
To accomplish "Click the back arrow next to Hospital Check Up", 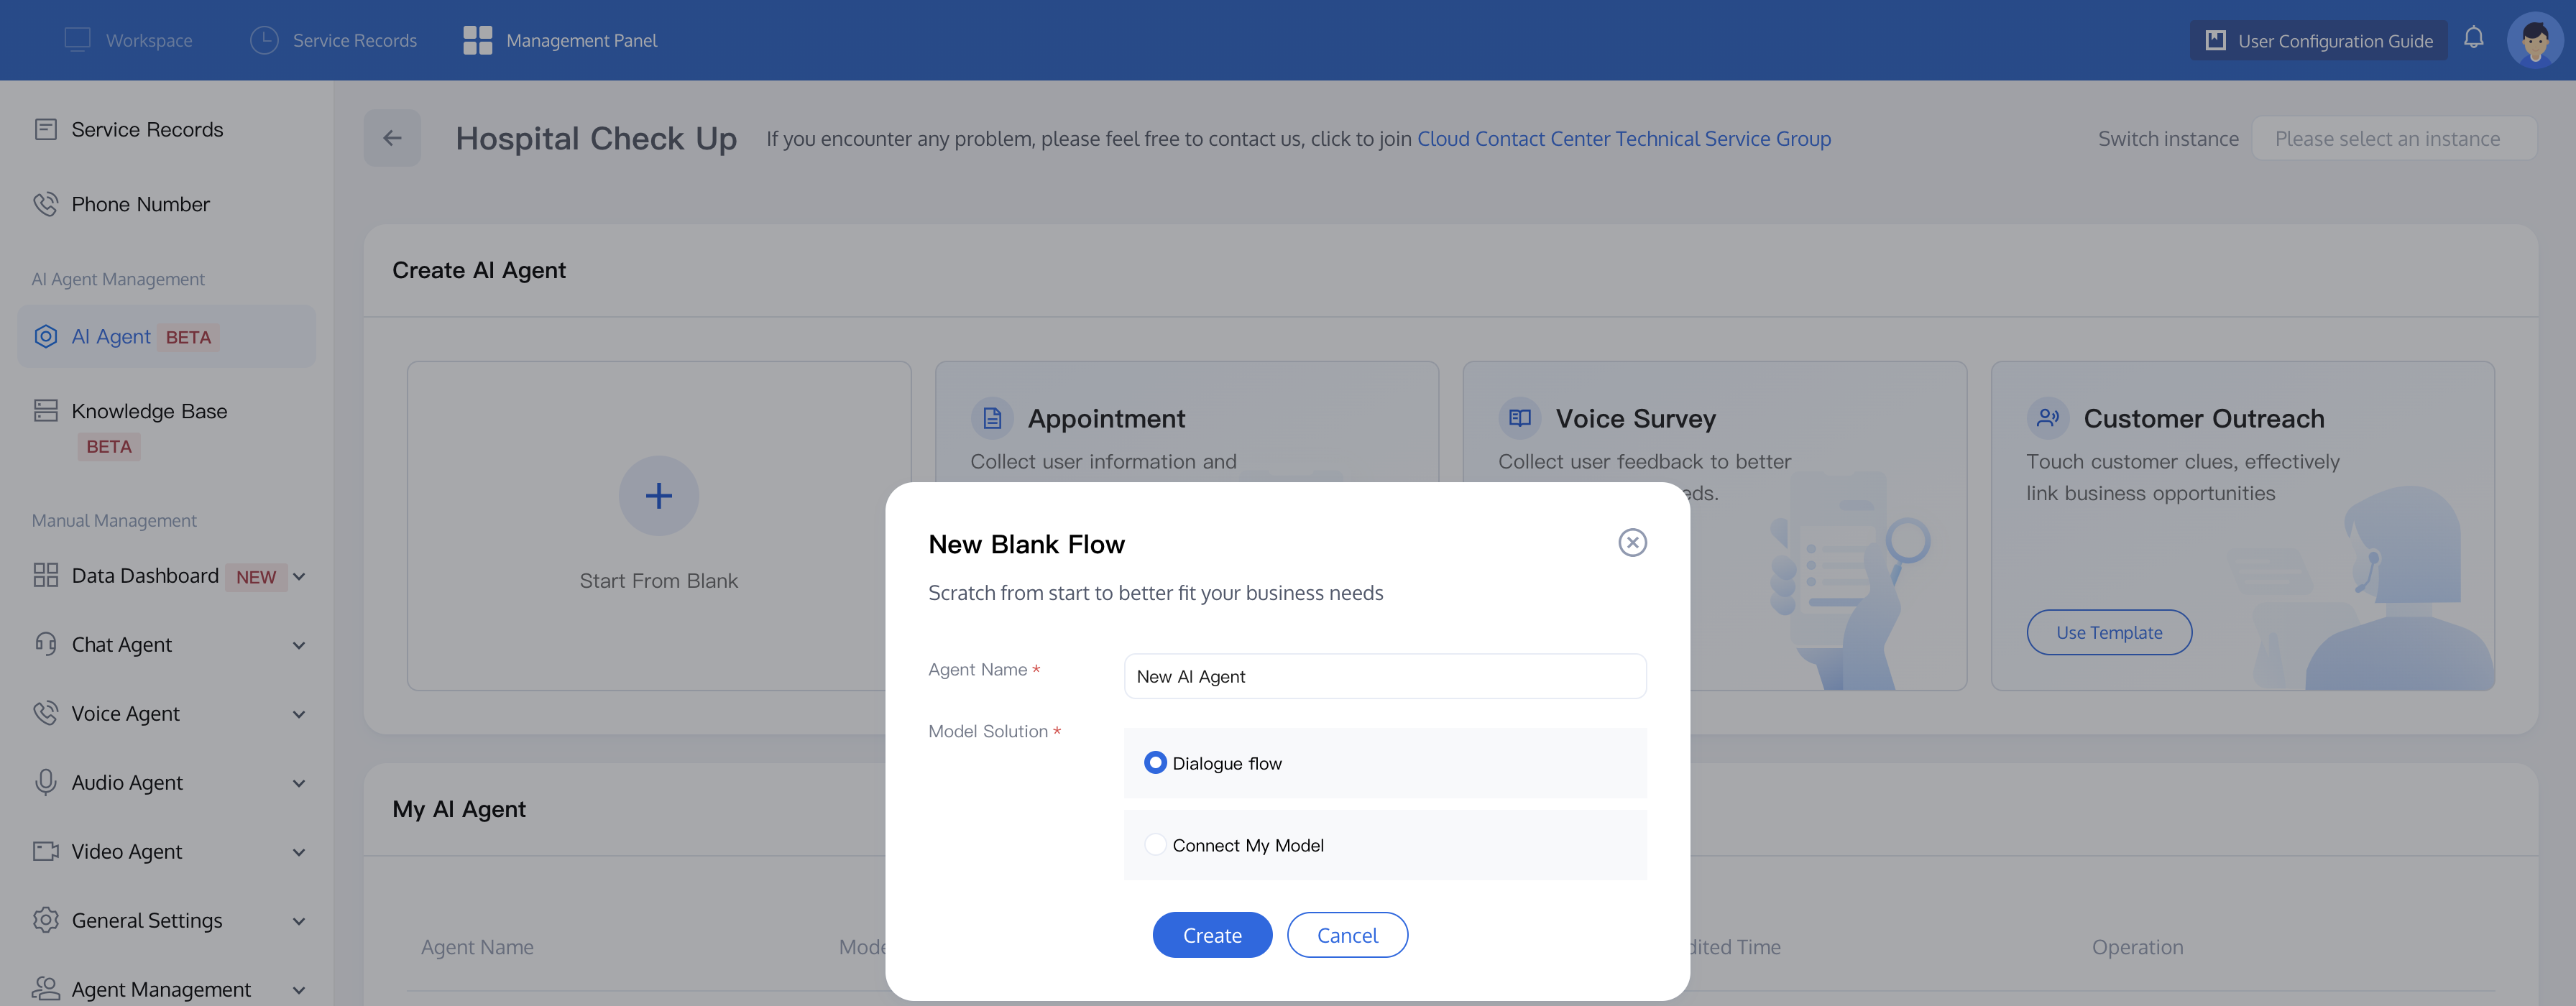I will click(x=392, y=138).
